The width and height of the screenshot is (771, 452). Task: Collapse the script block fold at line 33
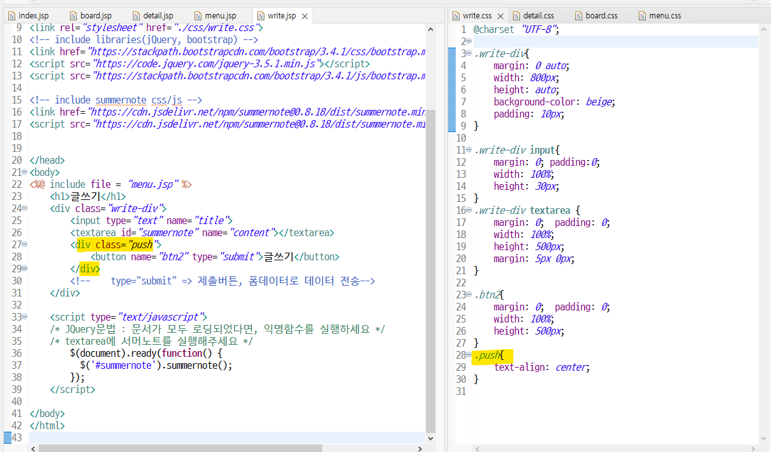(x=25, y=317)
